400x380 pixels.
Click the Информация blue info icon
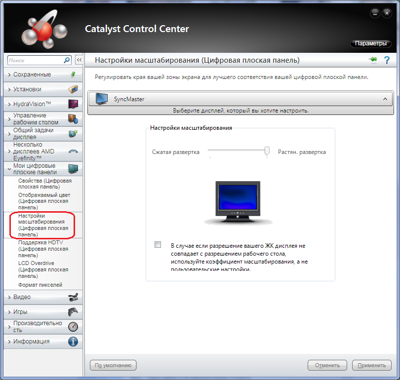73,342
